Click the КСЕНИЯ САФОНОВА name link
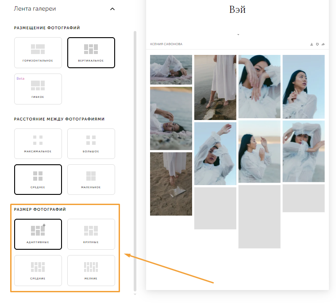336x306 pixels. pos(166,44)
